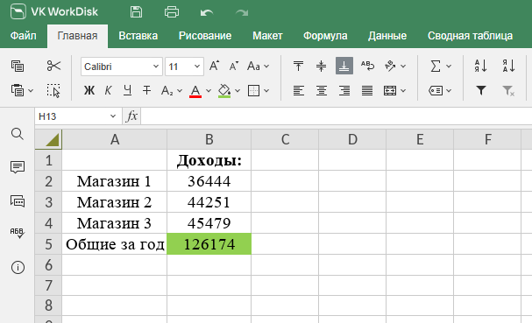
Task: Open the search panel with magnifier icon
Action: (18, 134)
